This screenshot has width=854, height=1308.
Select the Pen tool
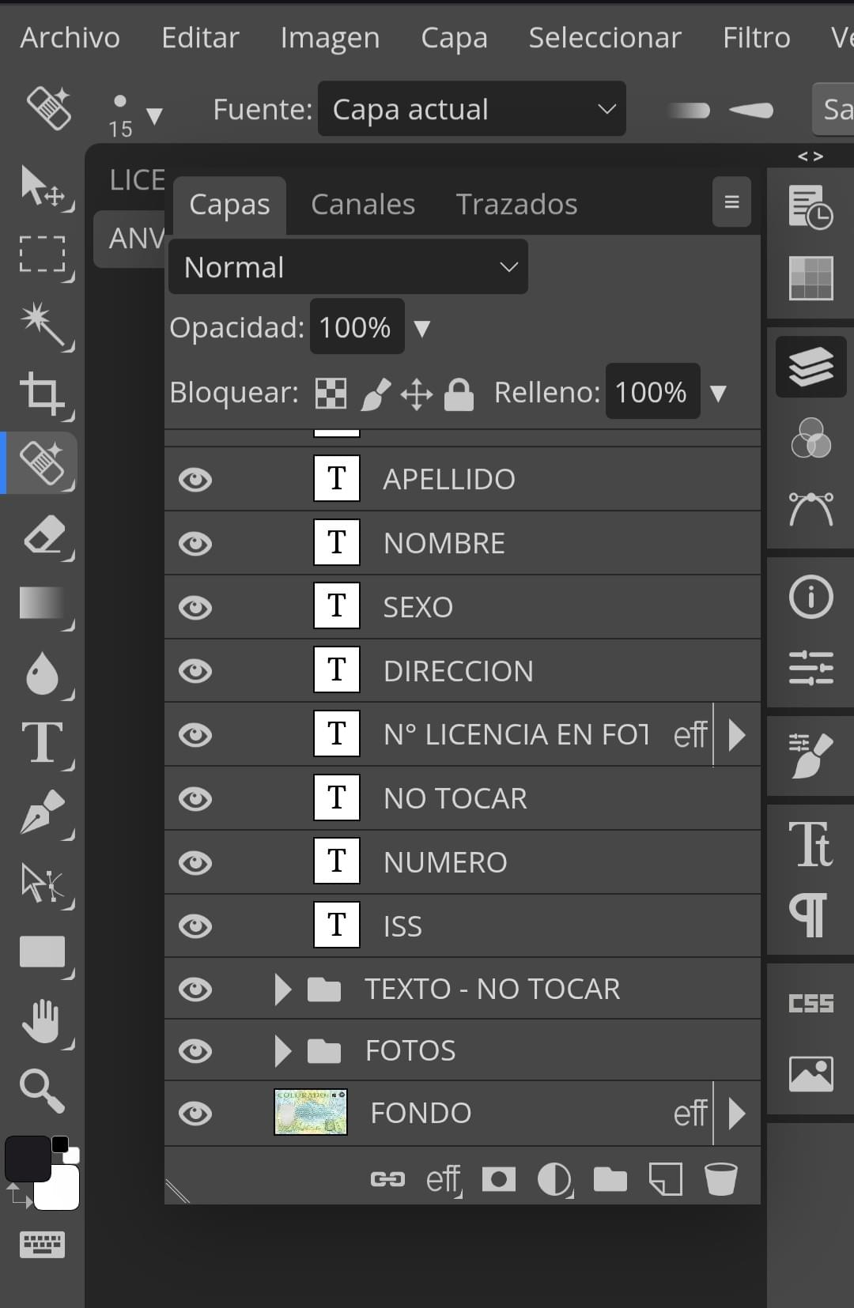(43, 812)
